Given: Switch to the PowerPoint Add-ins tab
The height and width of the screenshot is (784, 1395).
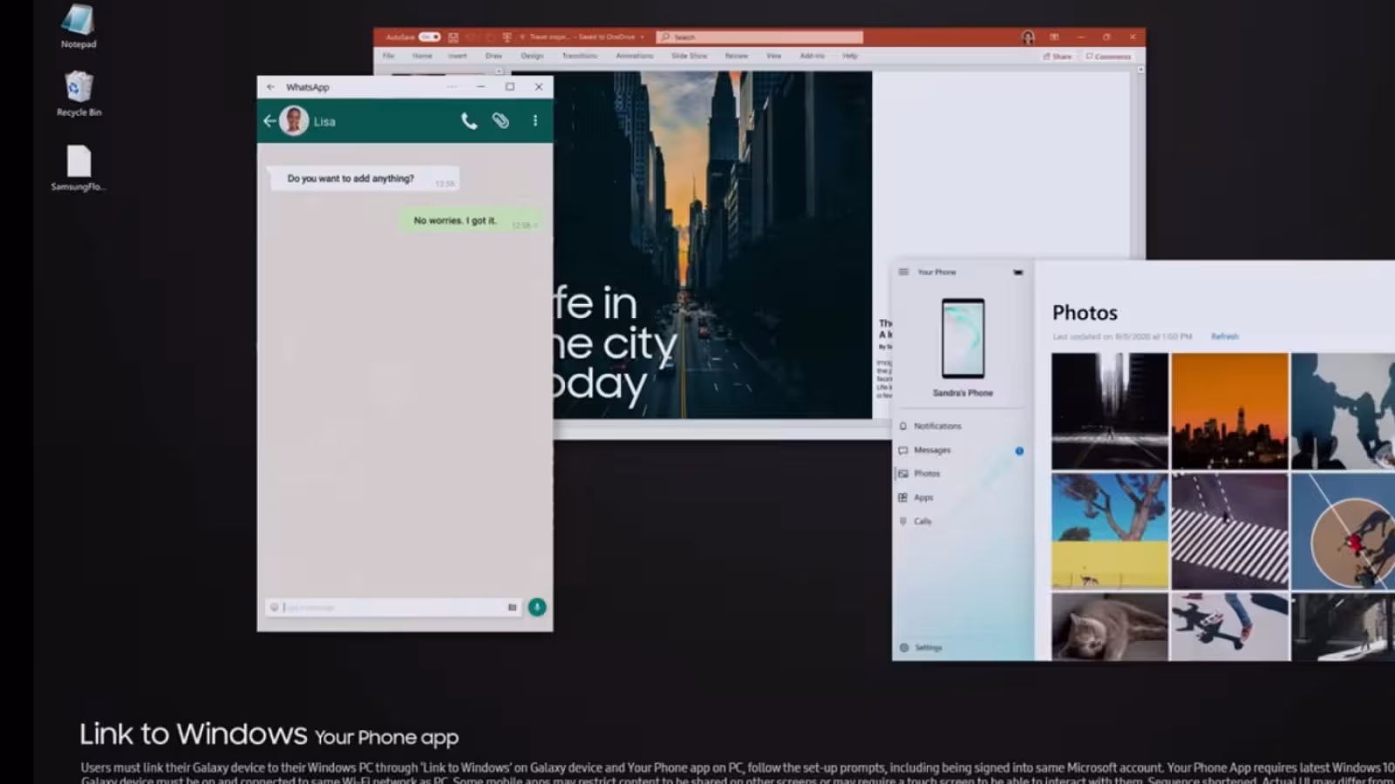Looking at the screenshot, I should point(813,56).
